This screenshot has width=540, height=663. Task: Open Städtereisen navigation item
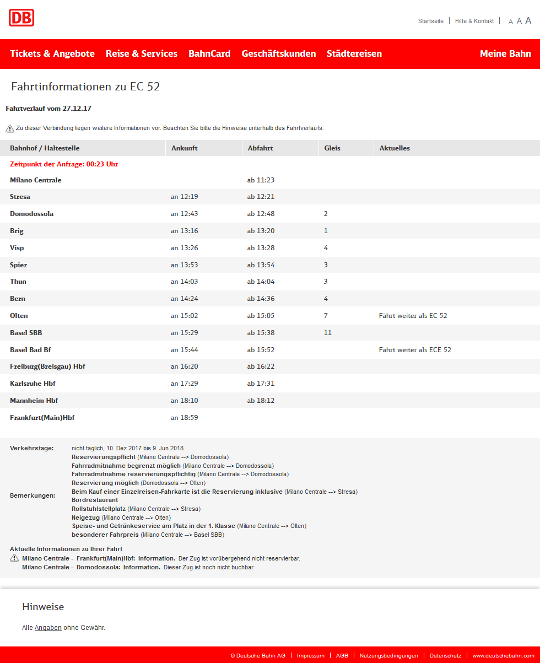(354, 53)
